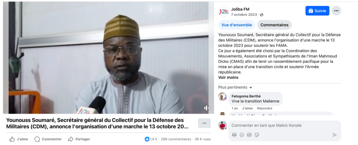Unmute the video with the speaker icon
This screenshot has width=358, height=145.
point(206,108)
